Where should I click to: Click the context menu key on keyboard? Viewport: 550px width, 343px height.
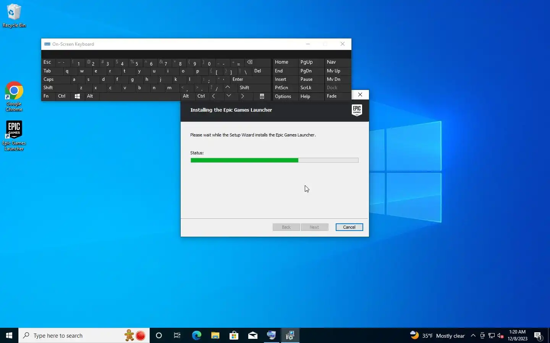pos(262,96)
